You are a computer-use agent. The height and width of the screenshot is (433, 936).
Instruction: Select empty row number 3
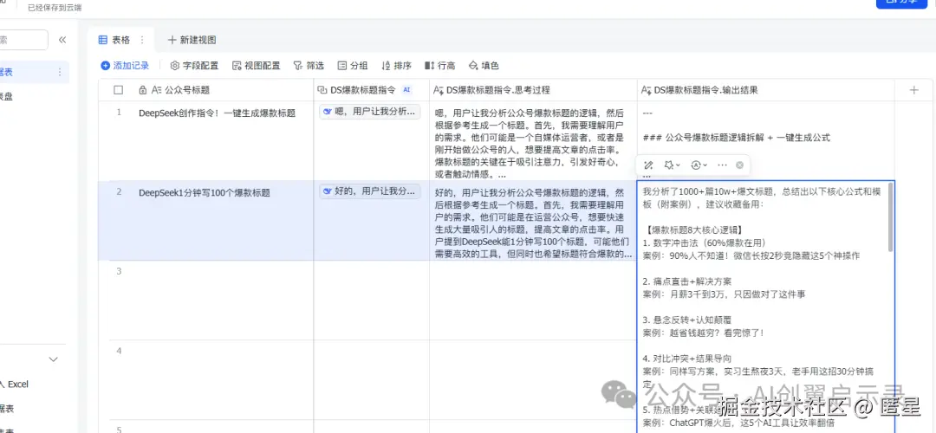tap(119, 271)
